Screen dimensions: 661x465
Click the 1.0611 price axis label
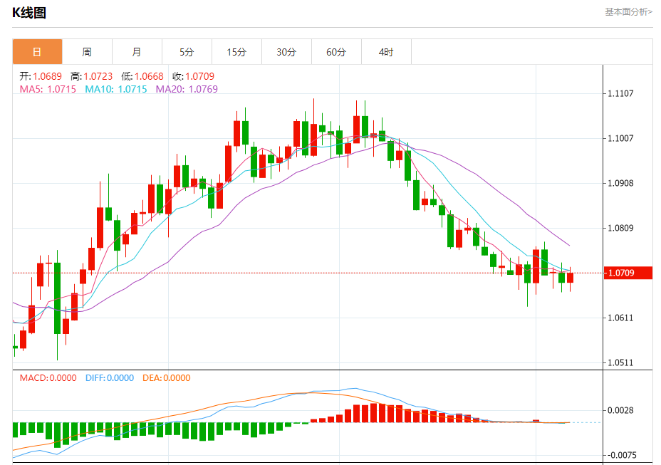point(620,318)
